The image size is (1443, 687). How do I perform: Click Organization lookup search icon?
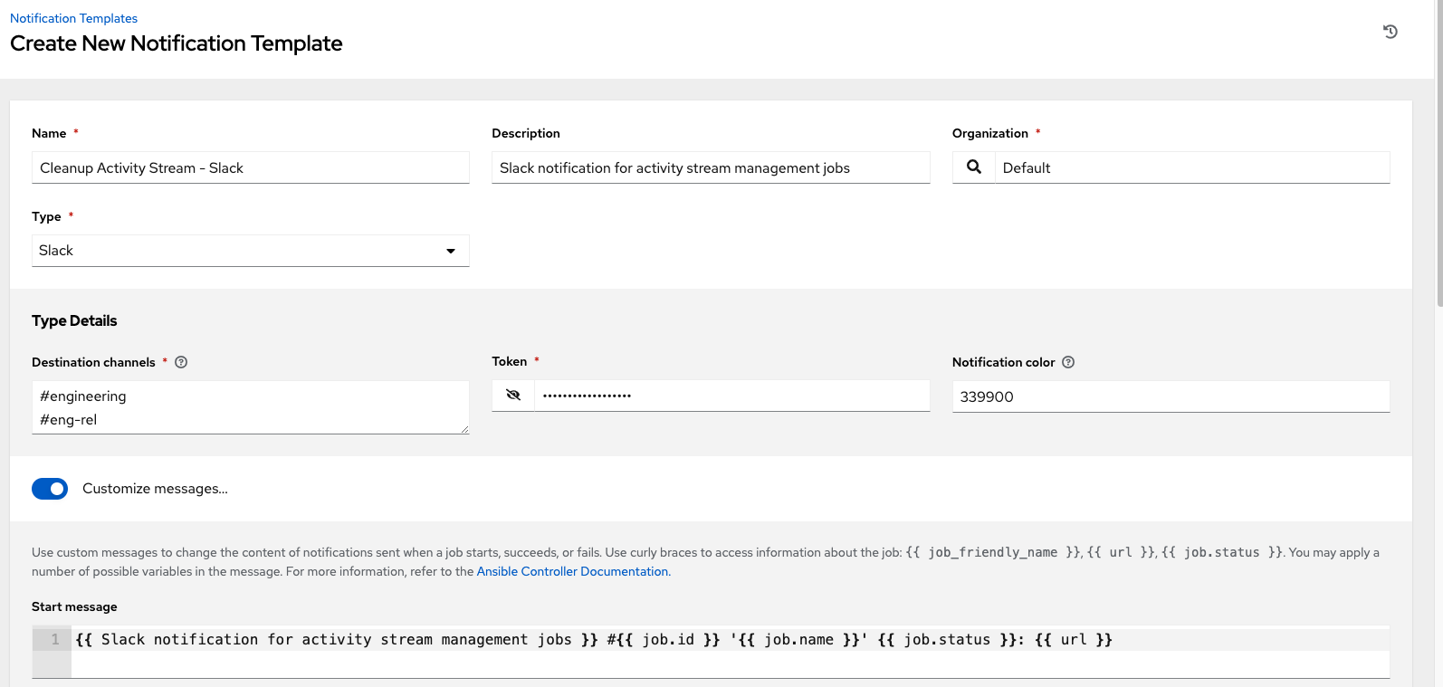974,167
